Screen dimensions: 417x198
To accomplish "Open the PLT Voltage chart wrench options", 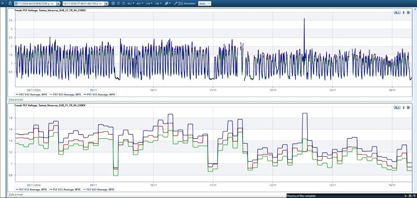I will point(397,107).
